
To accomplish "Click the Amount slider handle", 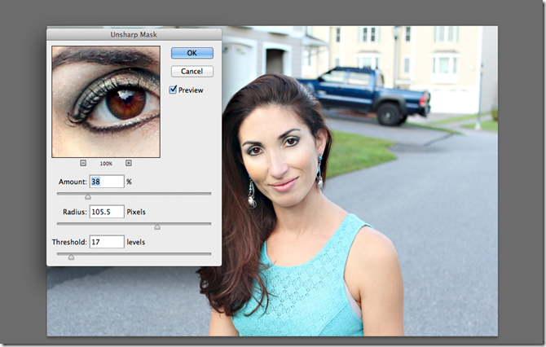I will point(88,196).
